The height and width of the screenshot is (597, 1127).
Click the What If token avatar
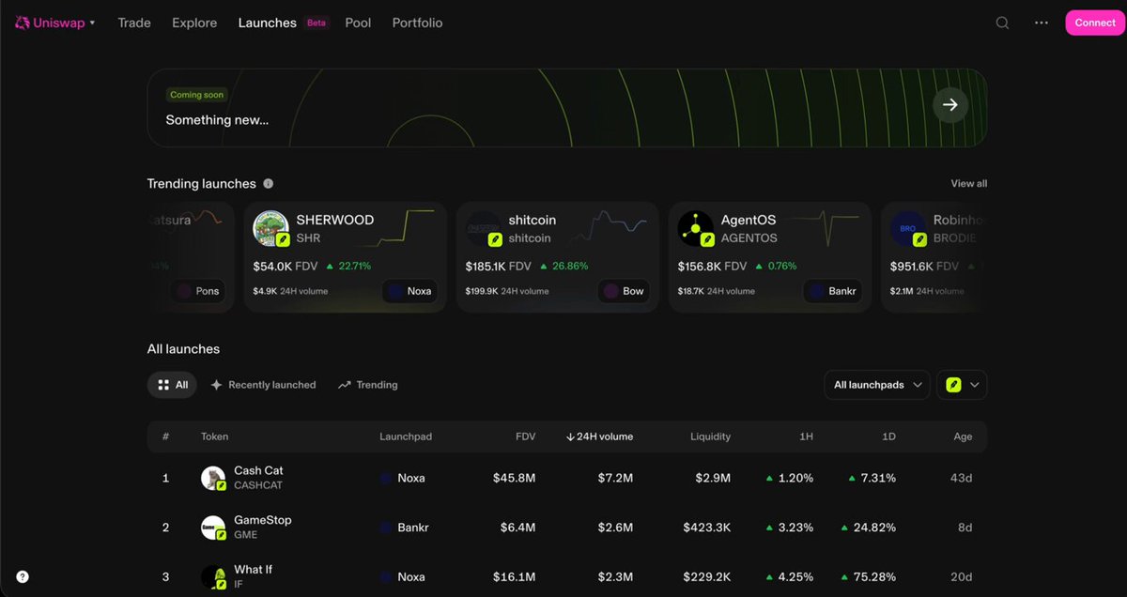coord(213,577)
